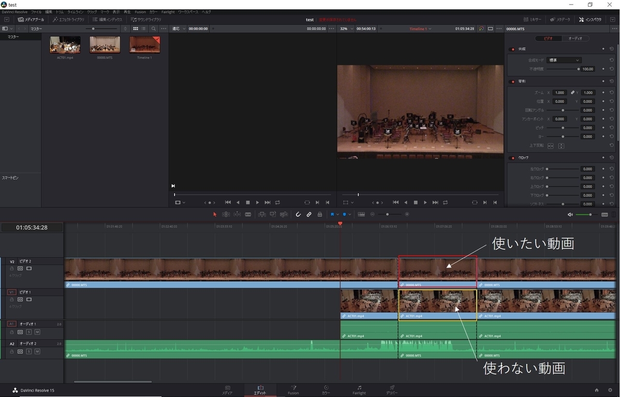Go to the Fairlight page
The image size is (621, 397).
[x=359, y=390]
